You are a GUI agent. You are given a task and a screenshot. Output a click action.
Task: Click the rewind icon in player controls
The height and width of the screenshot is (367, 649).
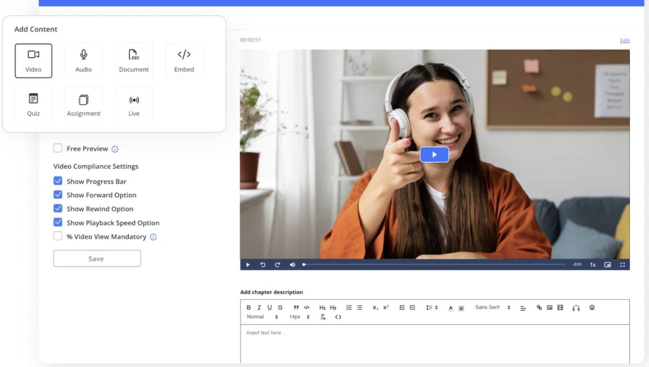coord(263,265)
